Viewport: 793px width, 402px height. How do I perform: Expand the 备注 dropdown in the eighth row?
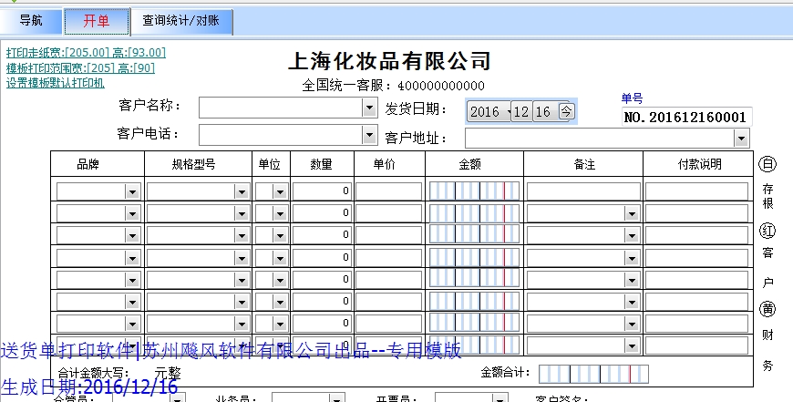631,346
